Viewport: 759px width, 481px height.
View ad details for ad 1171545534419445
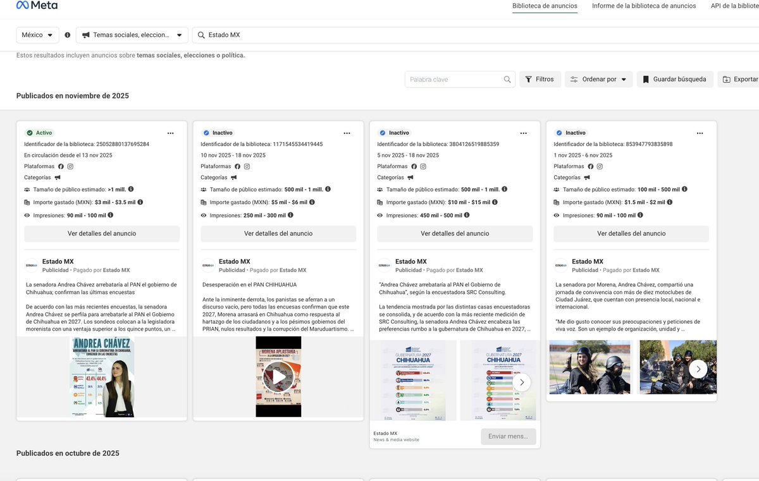click(278, 233)
